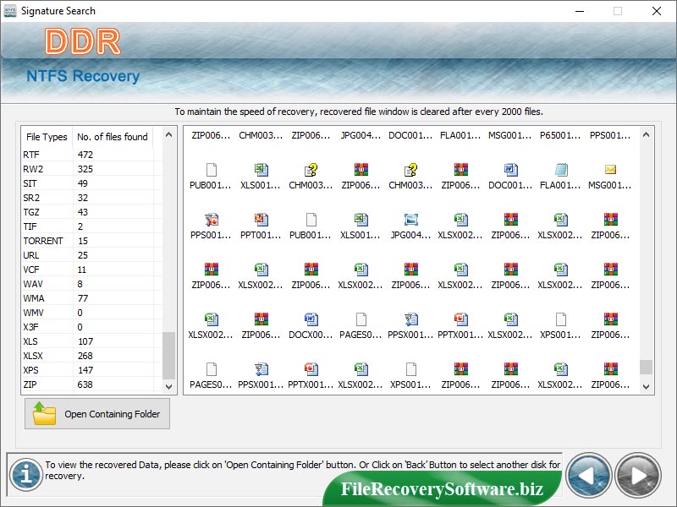Select the DOC001 Word document icon
The height and width of the screenshot is (507, 677).
[x=510, y=170]
